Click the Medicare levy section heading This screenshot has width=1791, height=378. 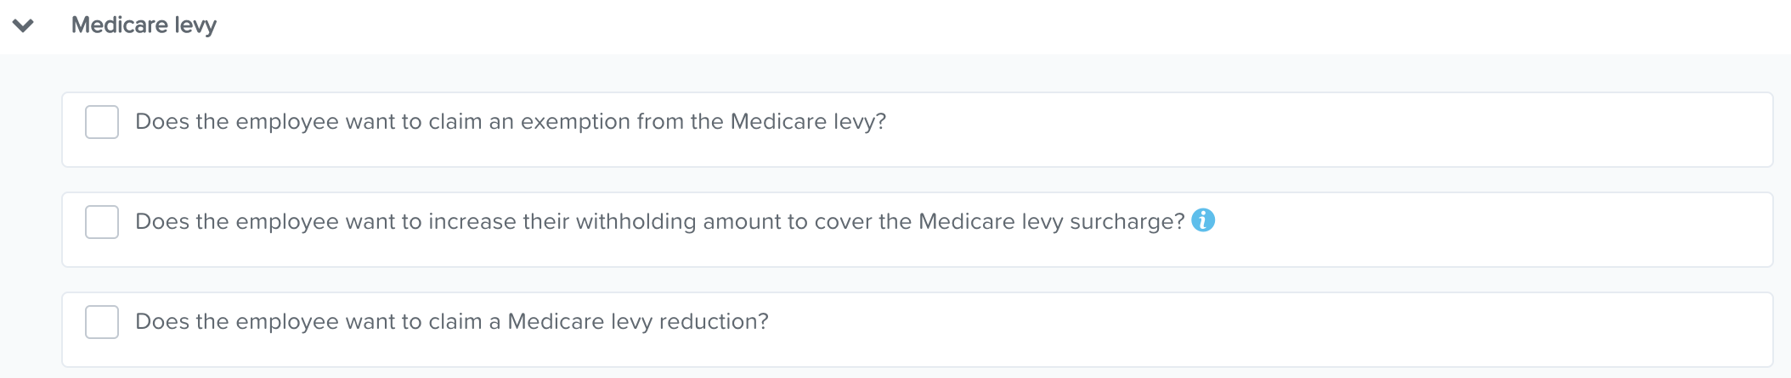144,25
